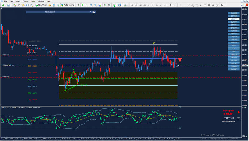249x141 pixels.
Task: Toggle the Market Watch window icon
Action: pos(15,5)
